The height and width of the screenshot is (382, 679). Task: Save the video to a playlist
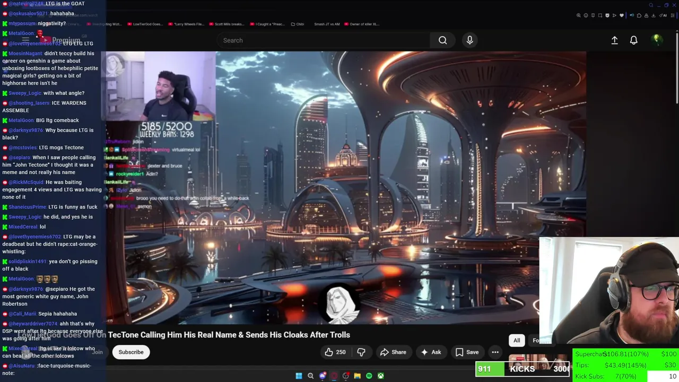[467, 352]
